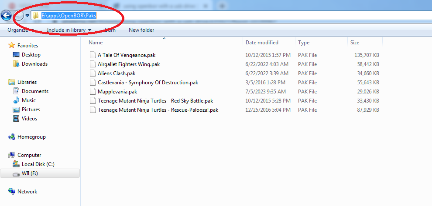
Task: Click the Favorites star icon
Action: (11, 45)
